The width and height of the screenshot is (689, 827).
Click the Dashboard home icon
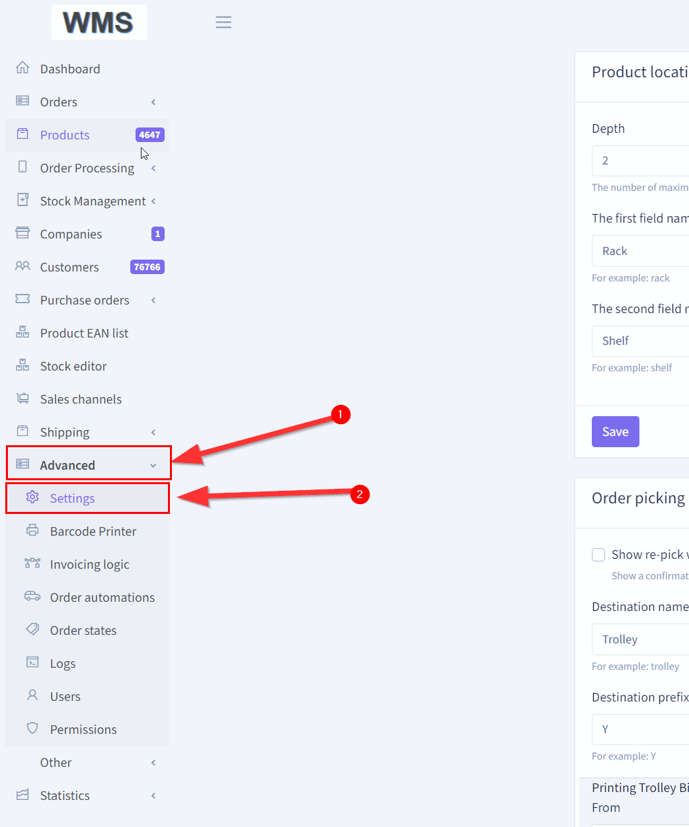(x=22, y=68)
